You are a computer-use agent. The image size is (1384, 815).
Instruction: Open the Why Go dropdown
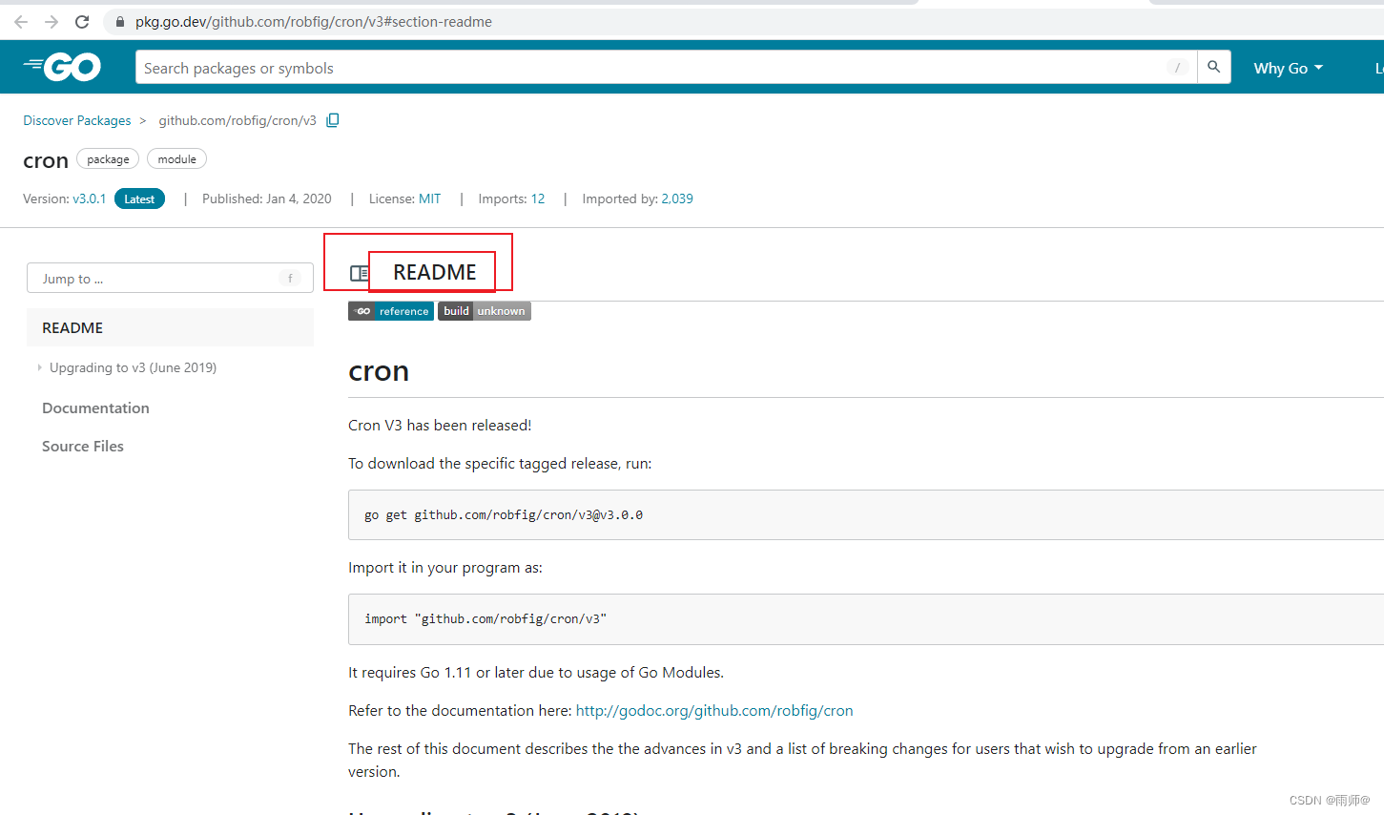(x=1287, y=67)
